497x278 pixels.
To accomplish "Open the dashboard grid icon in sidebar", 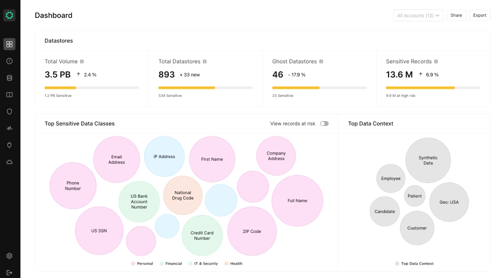I will click(9, 44).
